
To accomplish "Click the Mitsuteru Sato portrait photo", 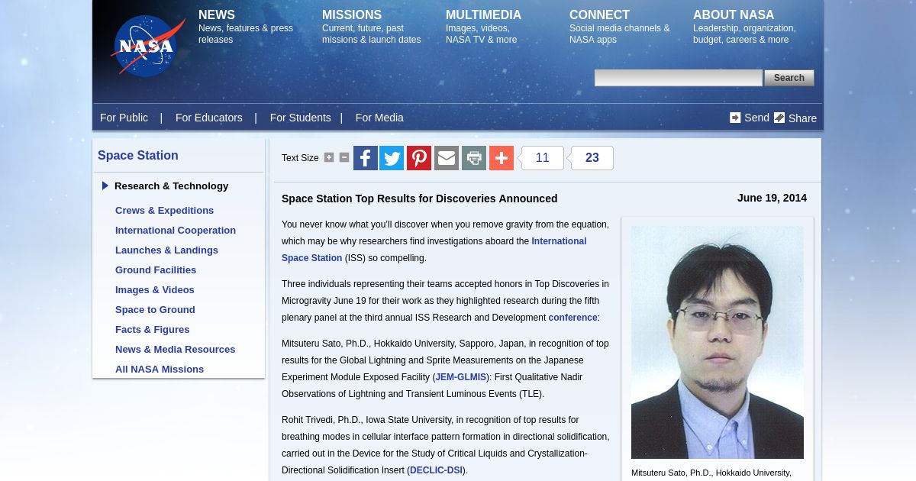I will tap(718, 342).
